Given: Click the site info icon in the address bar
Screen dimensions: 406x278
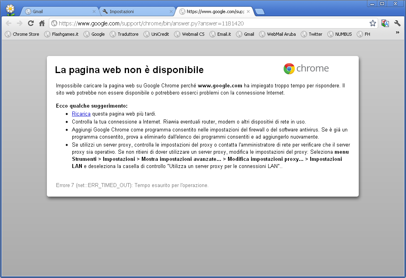Looking at the screenshot, I should point(54,23).
